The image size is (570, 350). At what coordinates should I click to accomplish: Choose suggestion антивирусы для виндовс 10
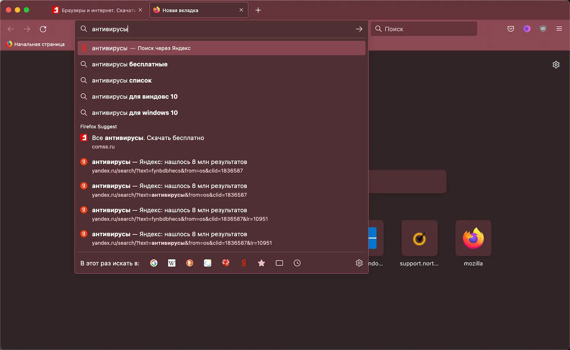(222, 97)
